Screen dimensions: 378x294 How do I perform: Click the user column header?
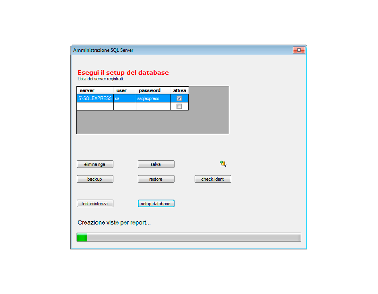125,90
